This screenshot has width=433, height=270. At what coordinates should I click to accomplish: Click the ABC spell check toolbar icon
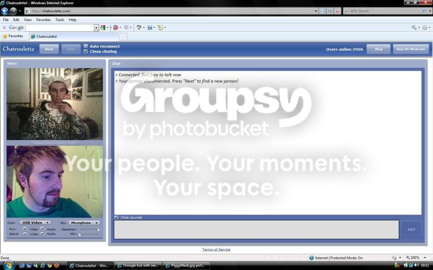point(139,27)
